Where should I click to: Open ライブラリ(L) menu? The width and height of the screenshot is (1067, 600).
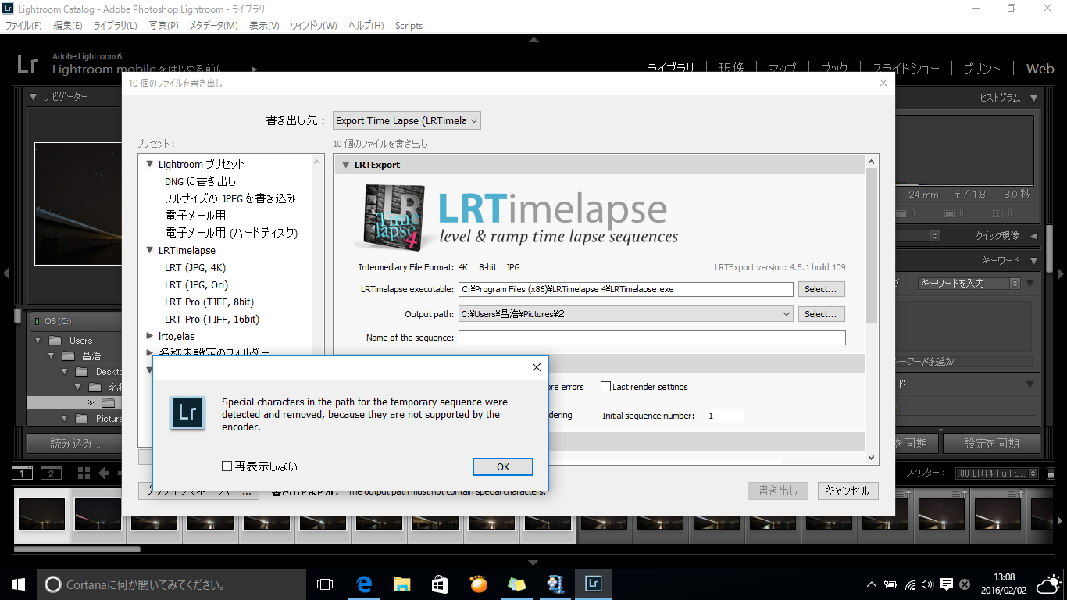pos(116,26)
